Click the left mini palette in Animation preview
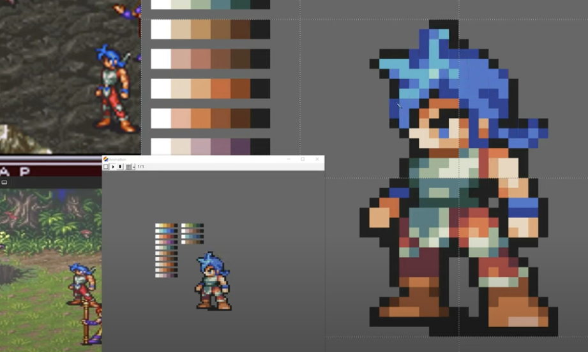The image size is (588, 352). pyautogui.click(x=167, y=251)
